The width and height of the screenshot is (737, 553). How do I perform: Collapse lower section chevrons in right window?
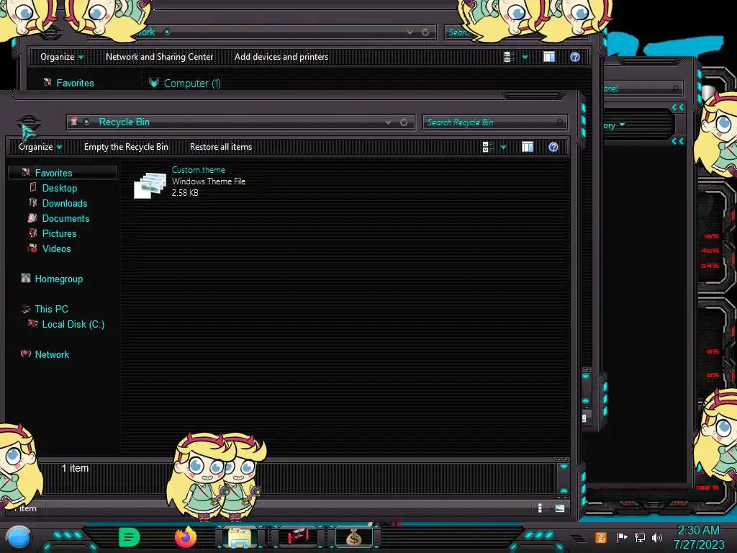[x=678, y=141]
